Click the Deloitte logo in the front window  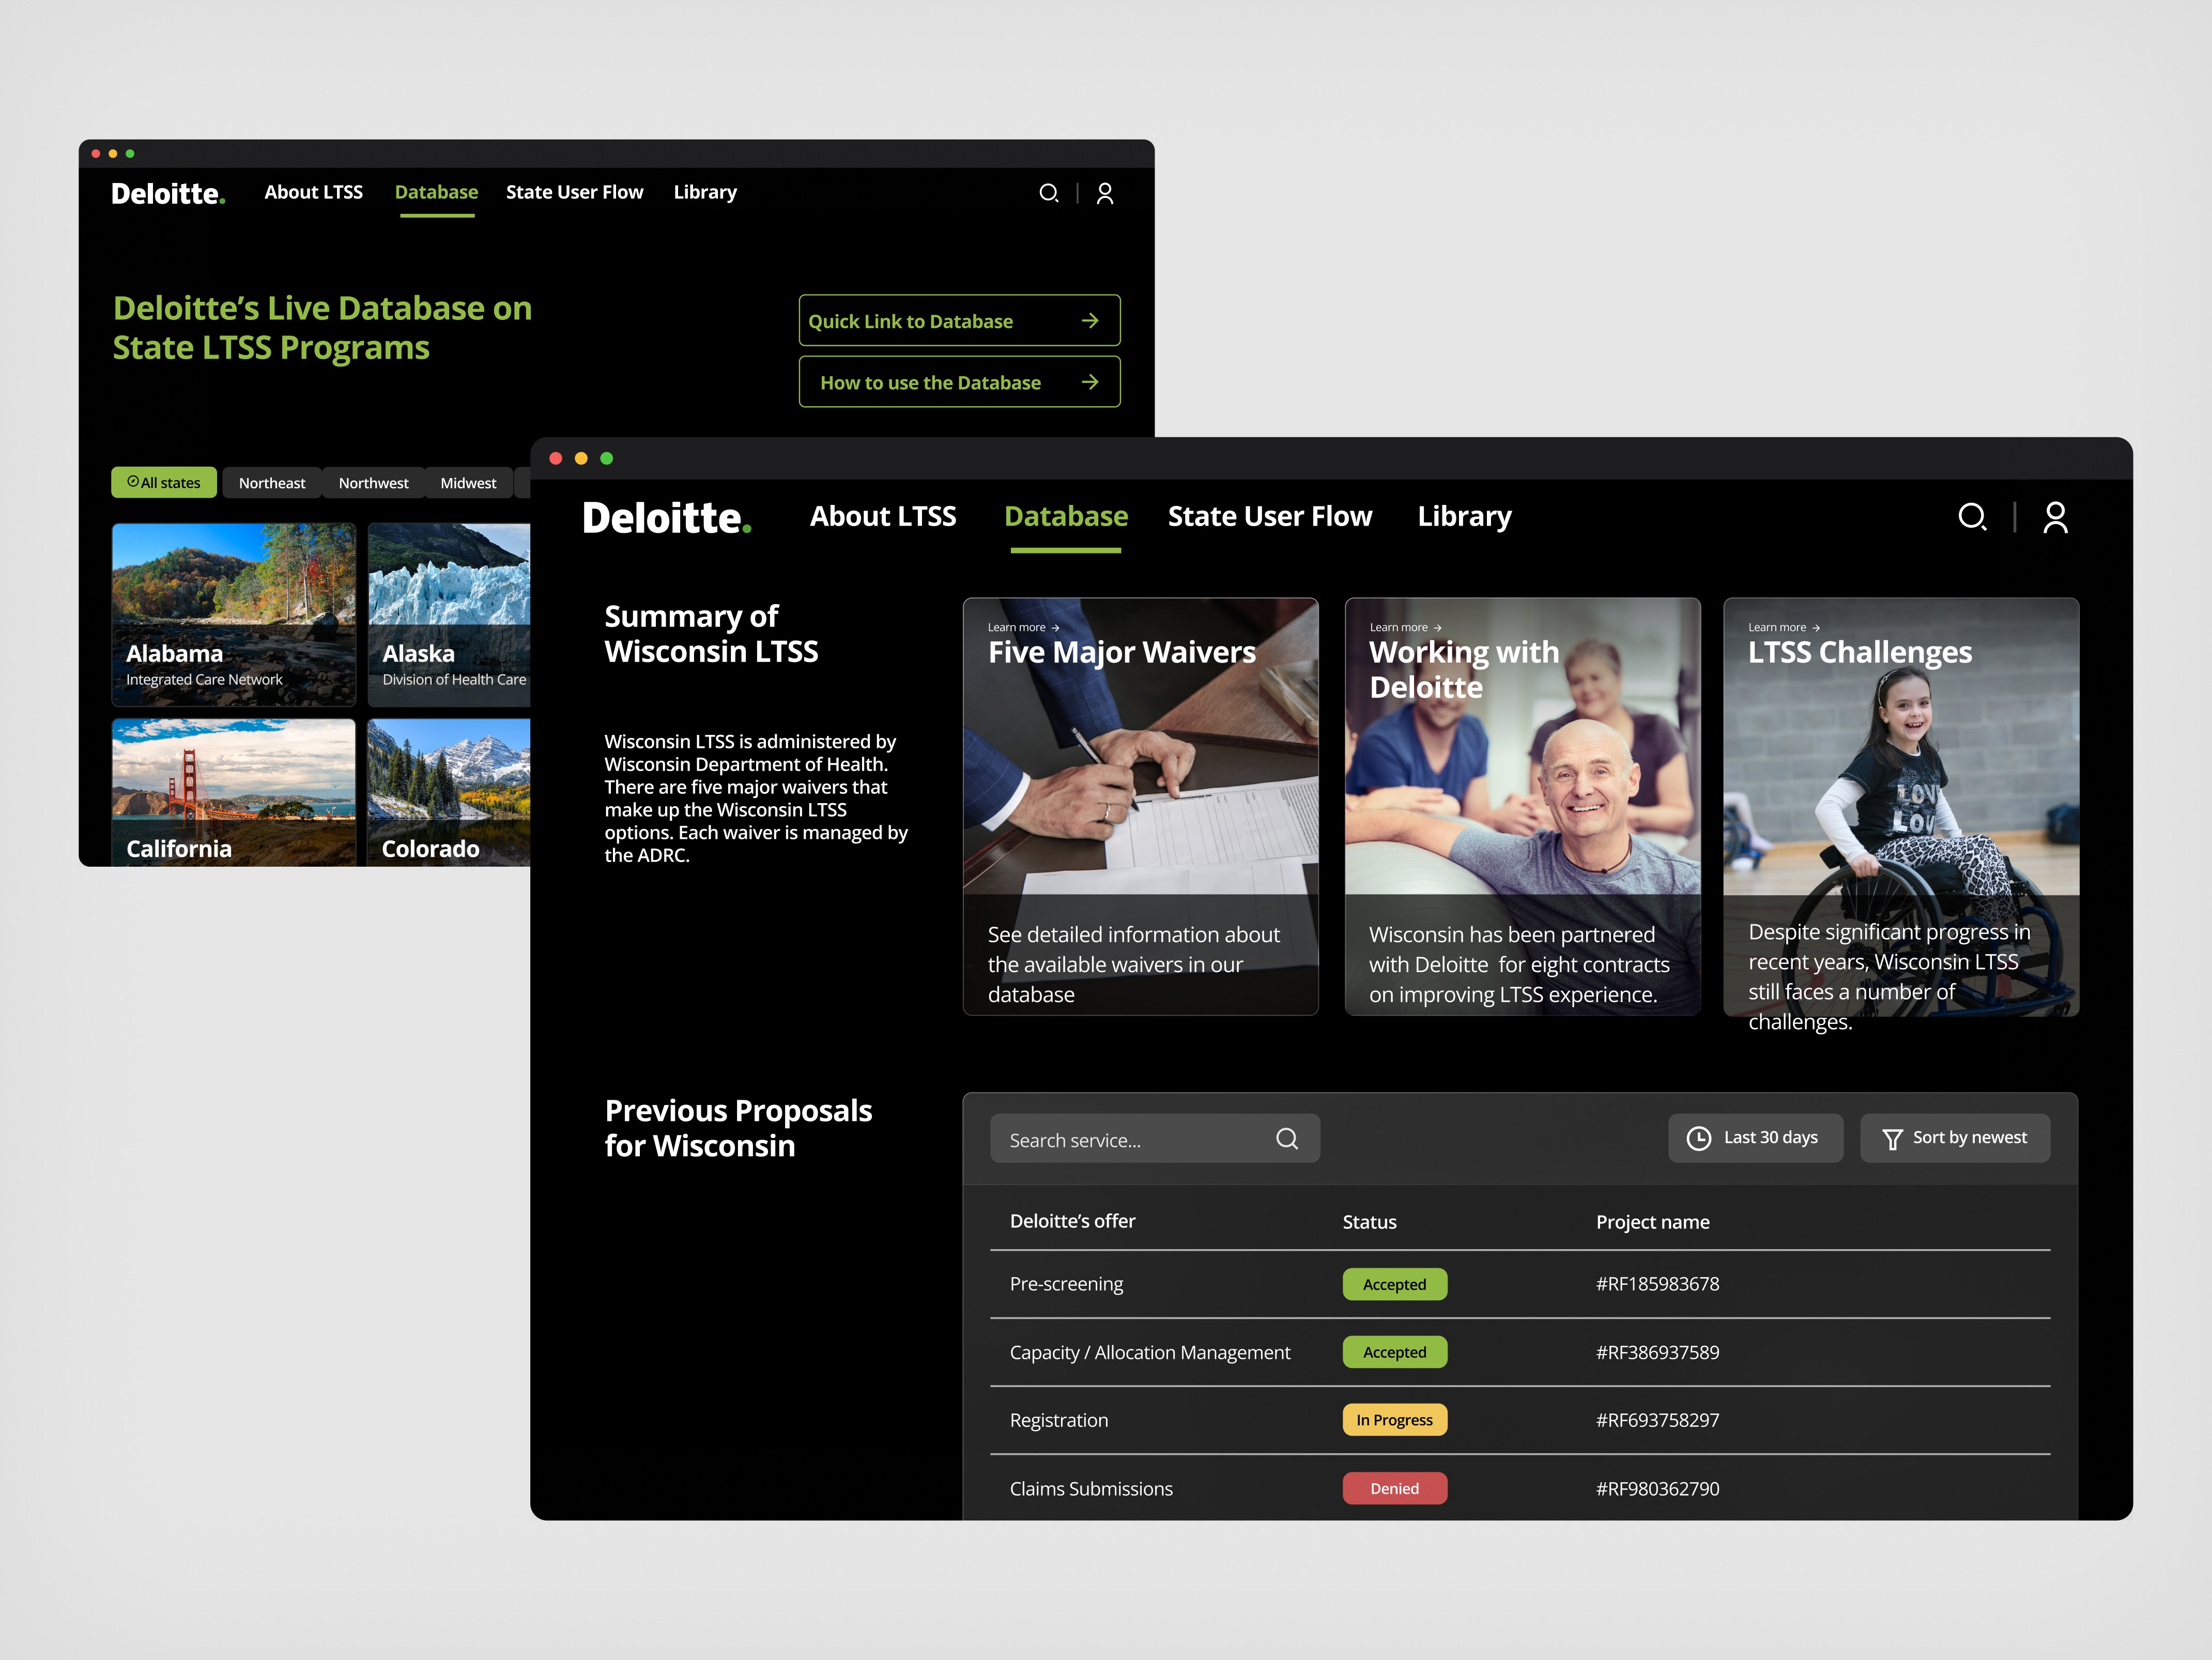[666, 518]
